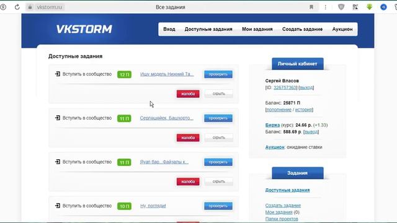Click the blue round extension icon

(383, 7)
